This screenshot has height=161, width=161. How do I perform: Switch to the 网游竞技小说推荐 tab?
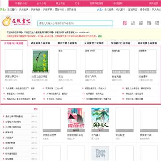click(147, 43)
